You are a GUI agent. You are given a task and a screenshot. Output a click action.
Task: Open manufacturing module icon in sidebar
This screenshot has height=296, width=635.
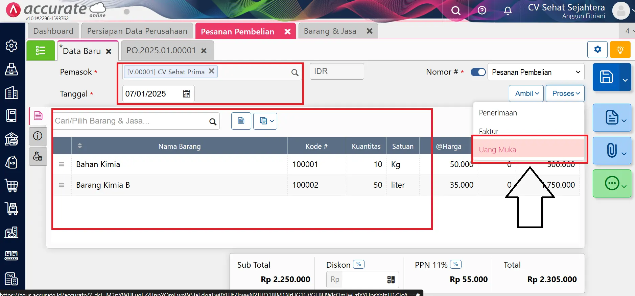(x=11, y=255)
